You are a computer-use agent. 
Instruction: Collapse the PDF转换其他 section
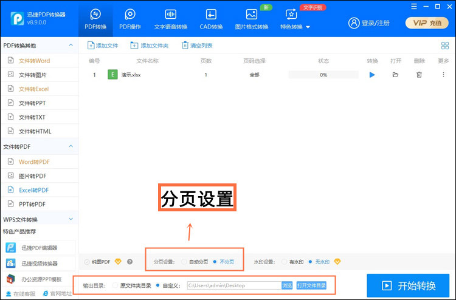pyautogui.click(x=71, y=45)
